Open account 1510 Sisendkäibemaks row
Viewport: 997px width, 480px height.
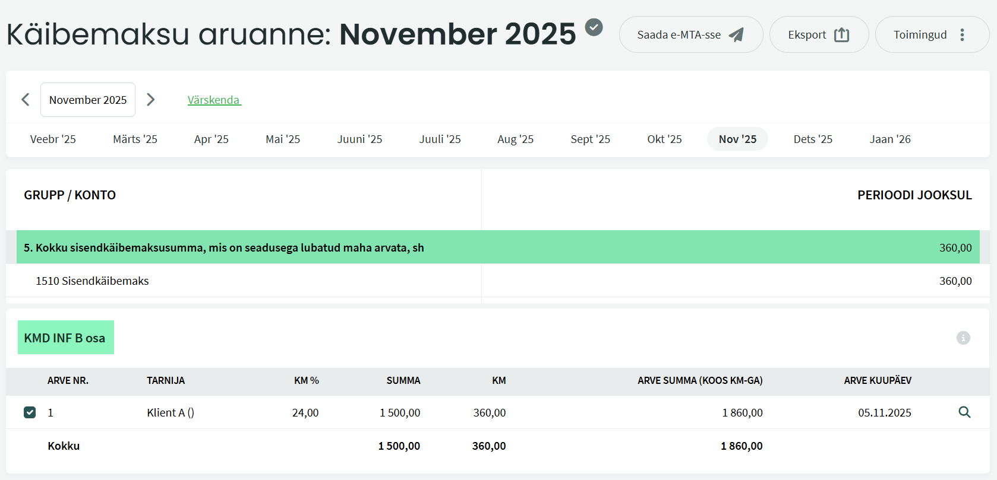[x=92, y=281]
